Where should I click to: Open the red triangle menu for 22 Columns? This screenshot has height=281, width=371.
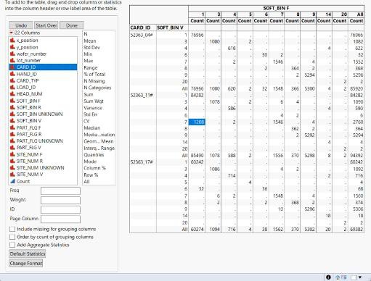coord(11,33)
